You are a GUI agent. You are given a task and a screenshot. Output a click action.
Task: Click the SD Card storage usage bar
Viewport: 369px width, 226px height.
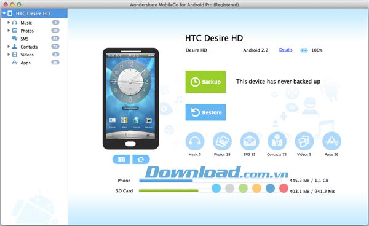tap(210, 191)
